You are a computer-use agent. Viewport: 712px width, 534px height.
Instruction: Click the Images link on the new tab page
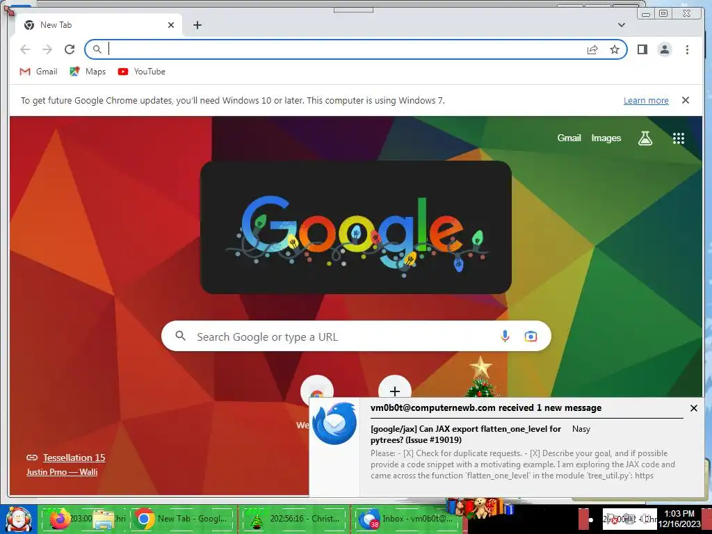(606, 138)
